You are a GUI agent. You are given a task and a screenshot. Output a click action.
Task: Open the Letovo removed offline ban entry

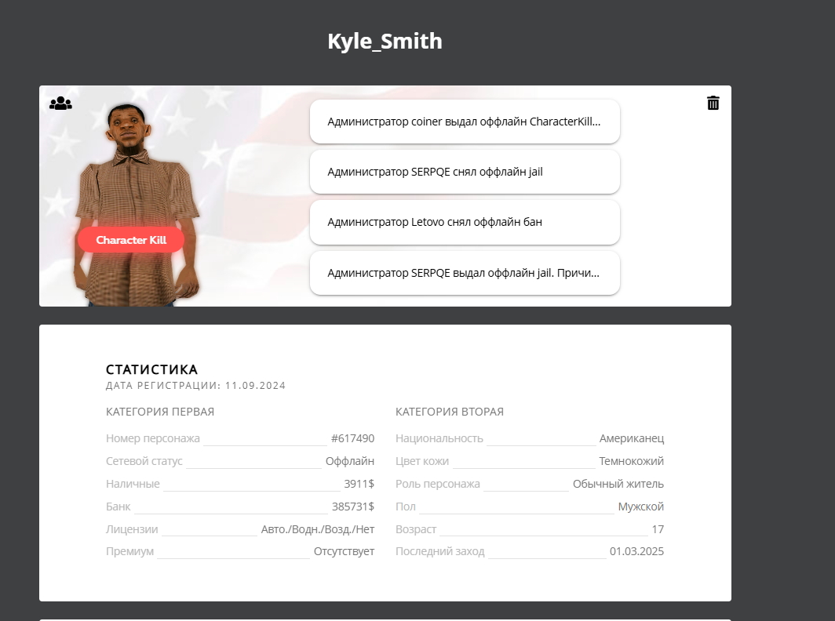465,222
